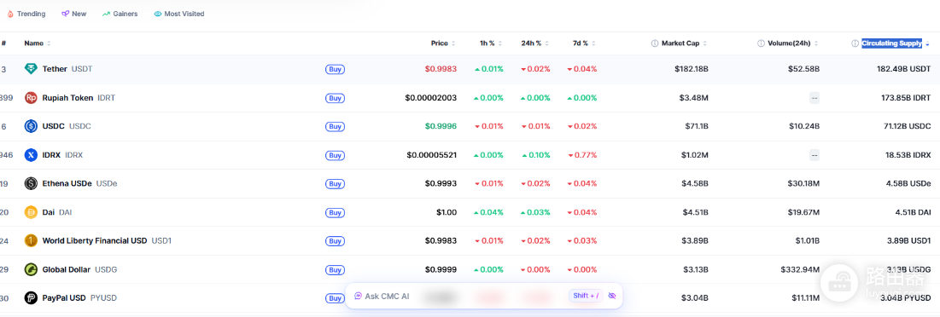Click the IDRX coin logo
This screenshot has height=317, width=940.
31,155
